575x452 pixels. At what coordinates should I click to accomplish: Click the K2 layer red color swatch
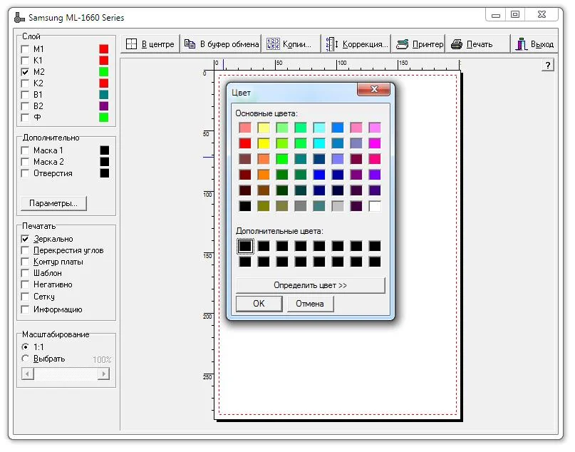click(x=104, y=83)
